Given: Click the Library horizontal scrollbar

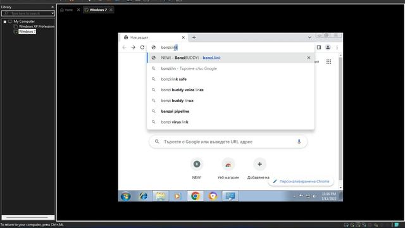Looking at the screenshot, I should pyautogui.click(x=28, y=217).
